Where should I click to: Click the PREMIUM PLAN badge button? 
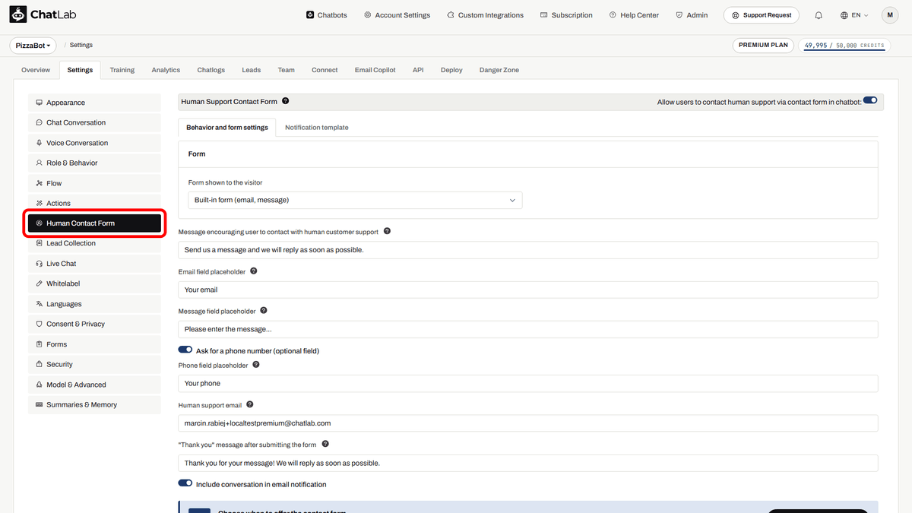point(763,45)
